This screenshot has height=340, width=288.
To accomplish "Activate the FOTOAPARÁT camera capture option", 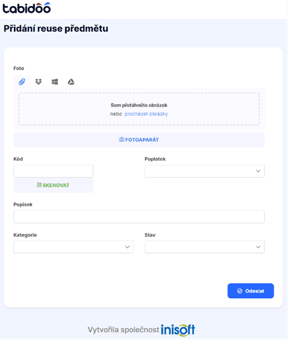I will tap(139, 140).
